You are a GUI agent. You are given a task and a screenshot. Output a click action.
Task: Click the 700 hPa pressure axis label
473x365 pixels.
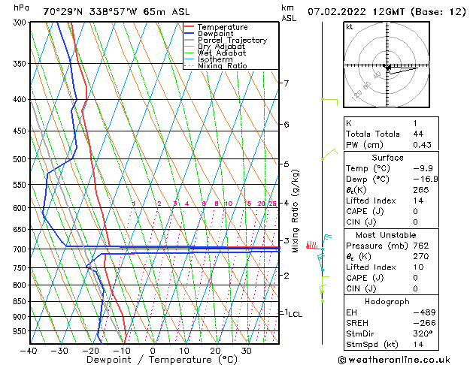[20, 249]
